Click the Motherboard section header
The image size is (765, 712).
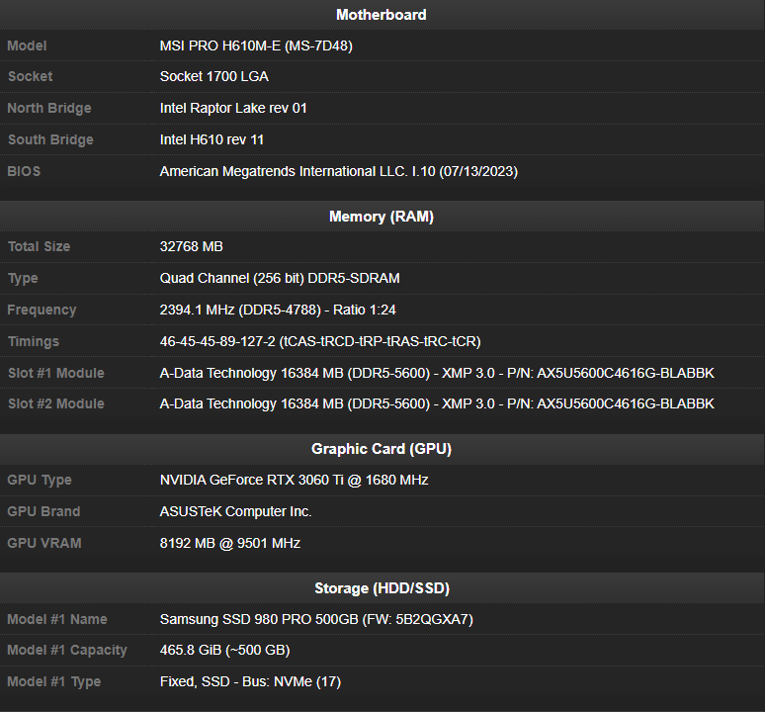pos(382,15)
